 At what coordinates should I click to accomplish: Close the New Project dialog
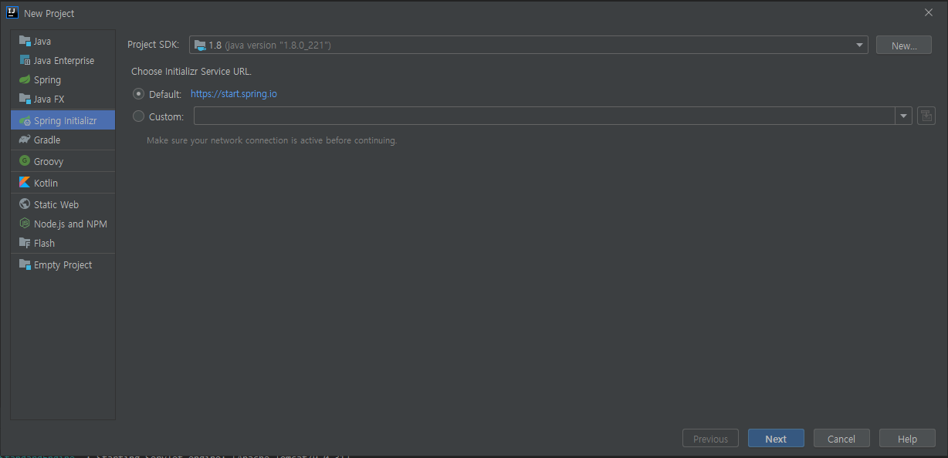(x=929, y=12)
